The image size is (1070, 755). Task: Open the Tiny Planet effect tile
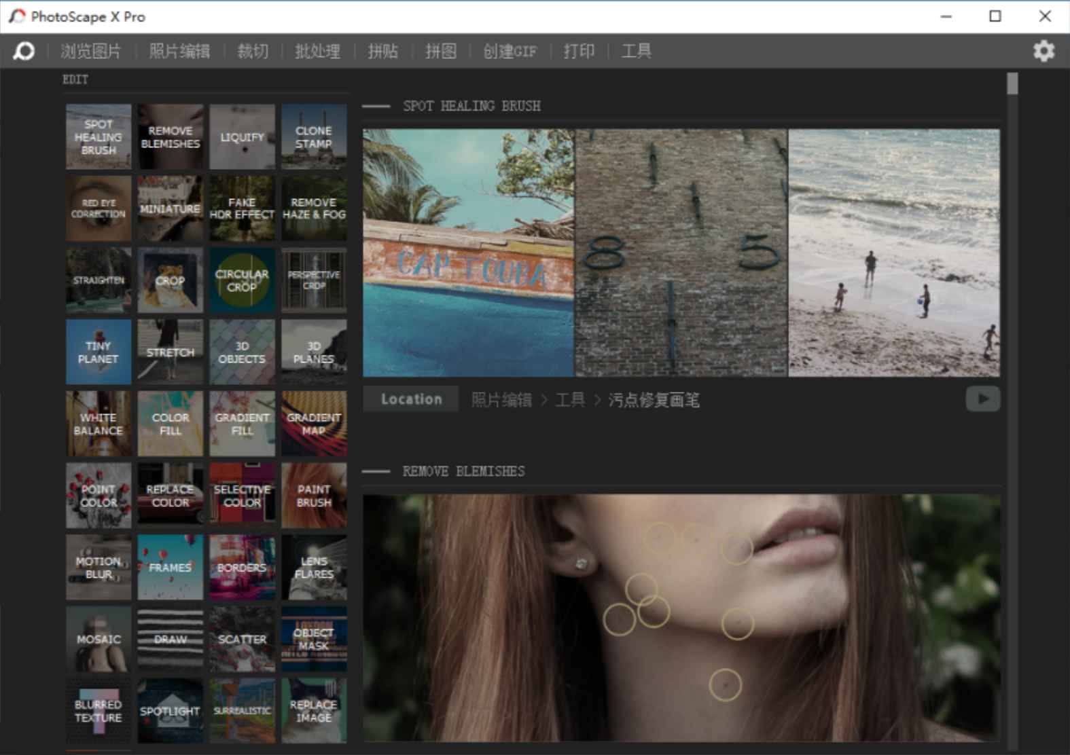coord(99,352)
